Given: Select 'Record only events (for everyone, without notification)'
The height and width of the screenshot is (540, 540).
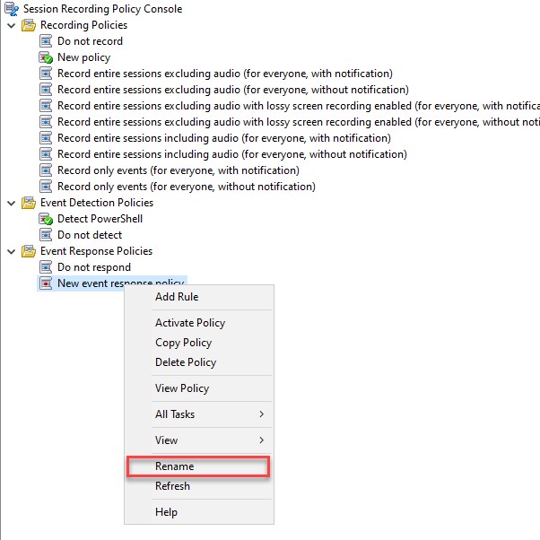Looking at the screenshot, I should (x=187, y=187).
